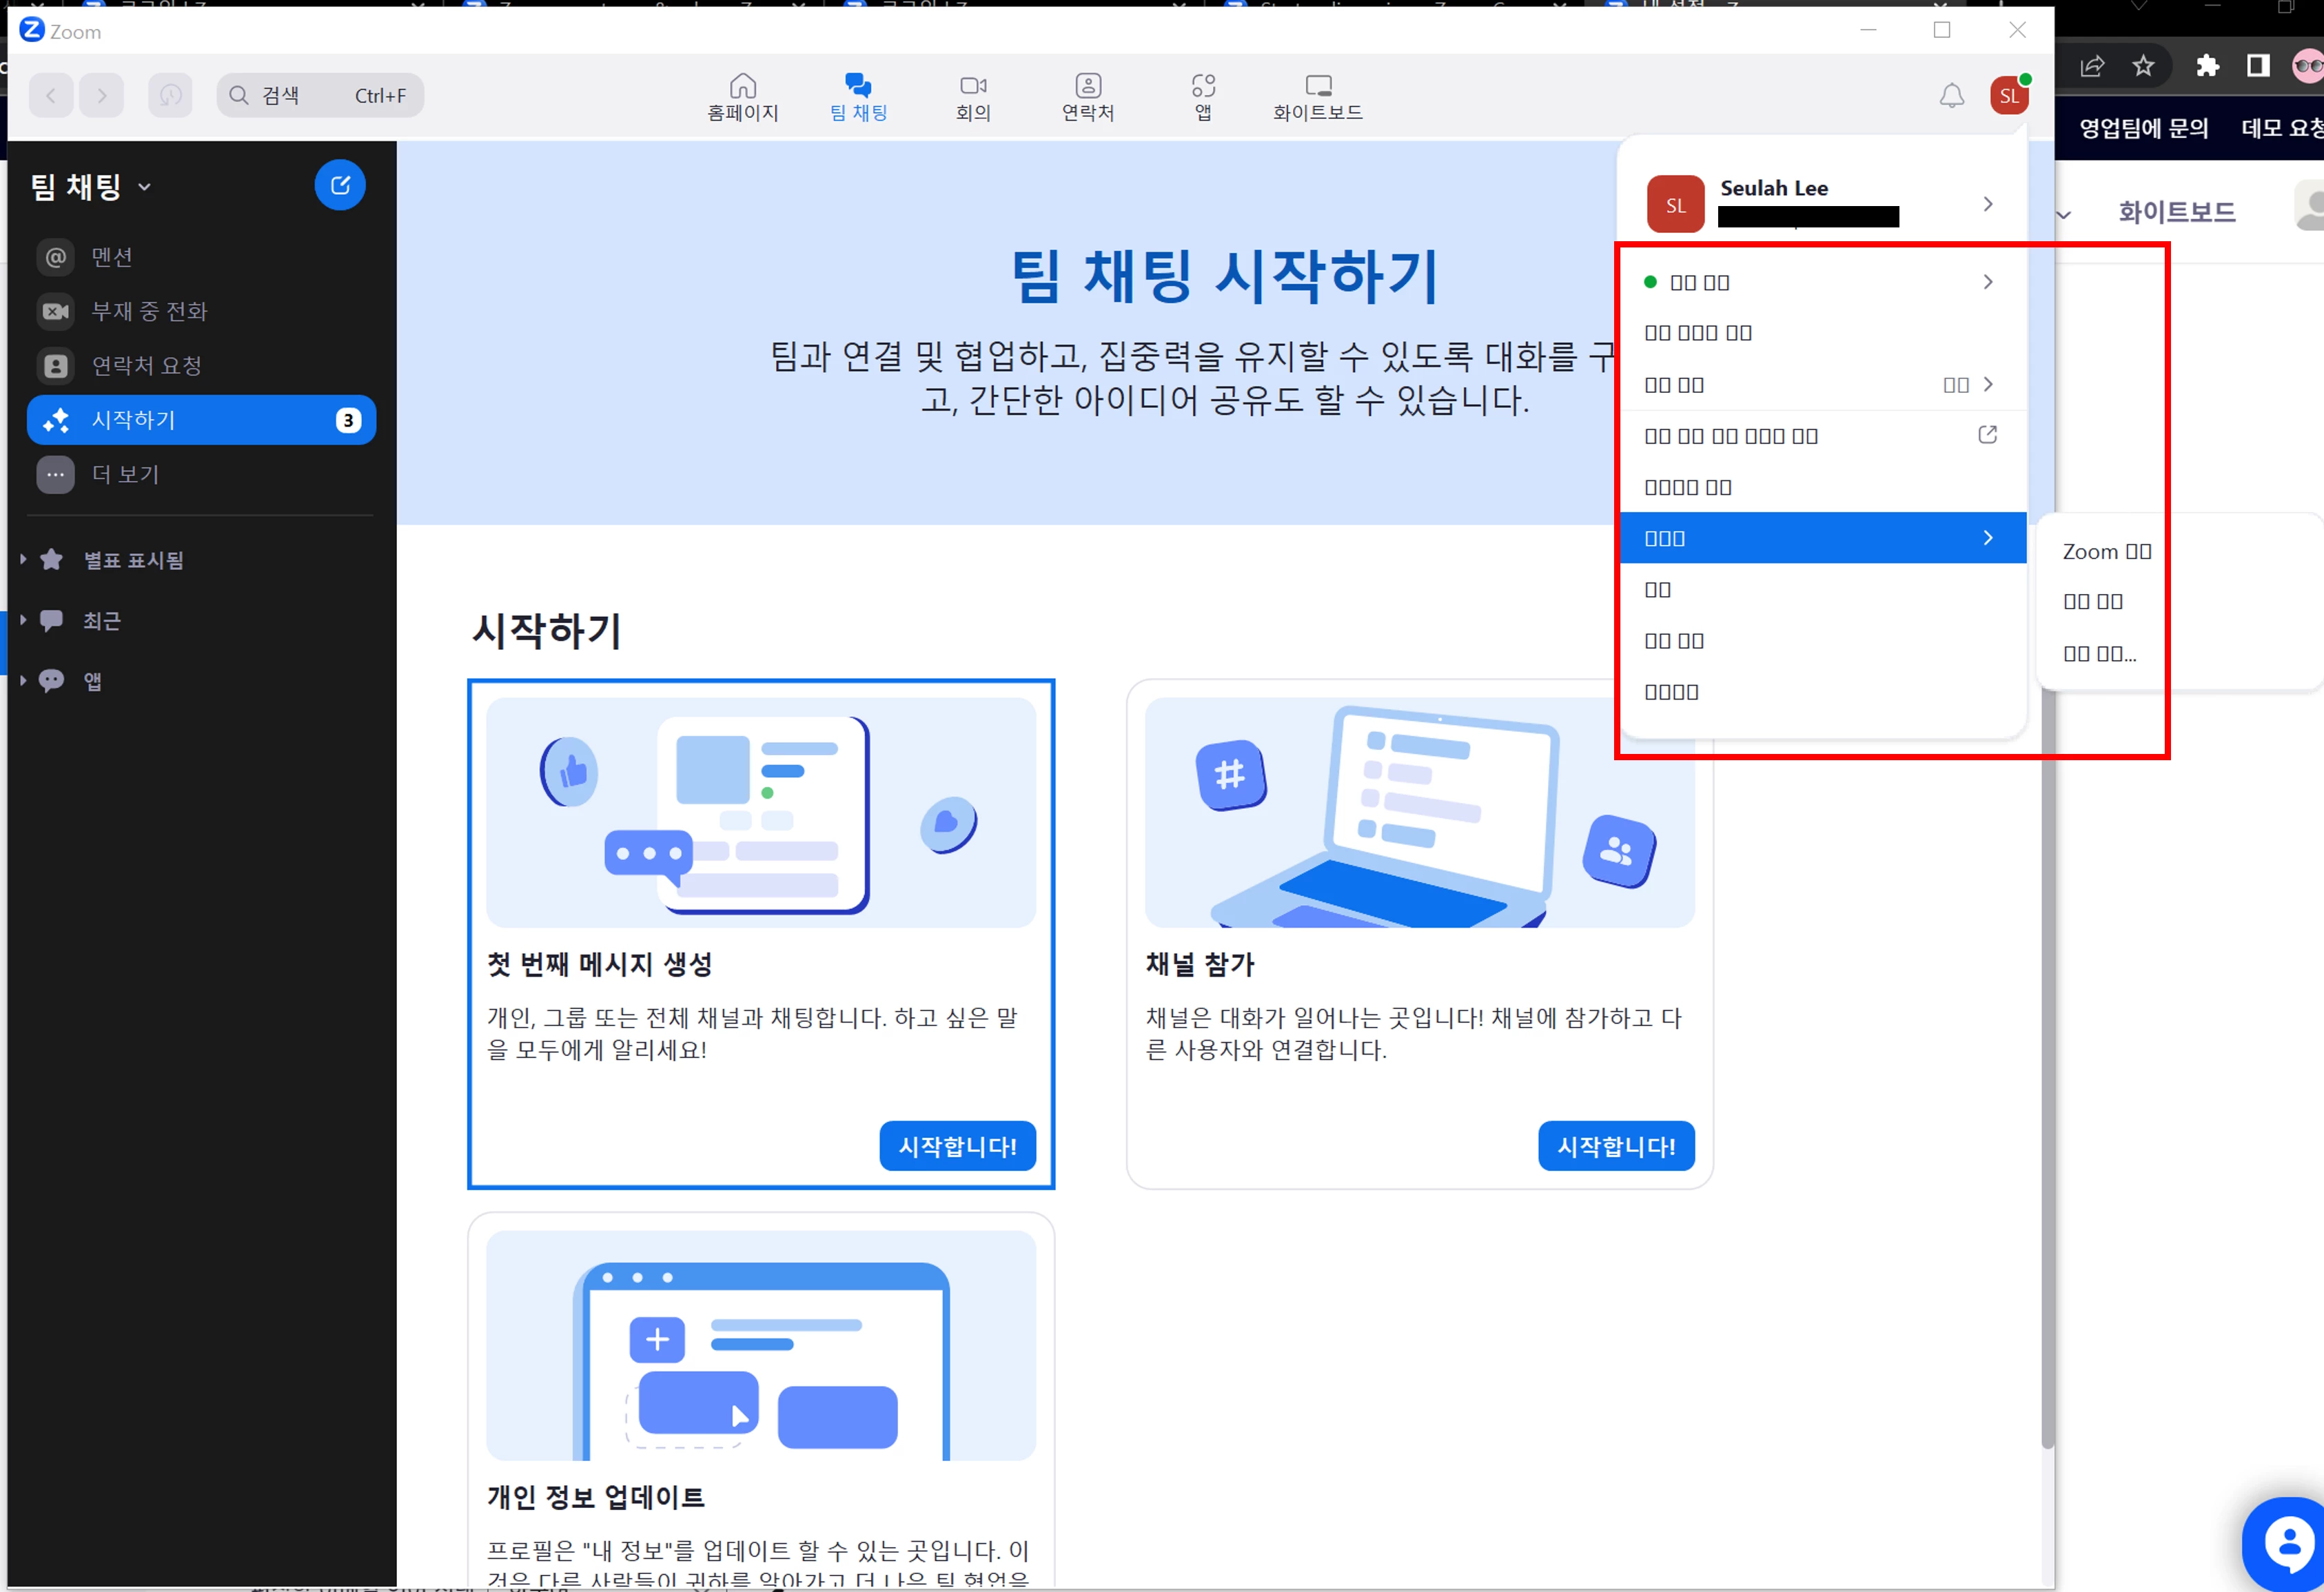This screenshot has height=1592, width=2324.
Task: Click the SL profile avatar
Action: point(2008,96)
